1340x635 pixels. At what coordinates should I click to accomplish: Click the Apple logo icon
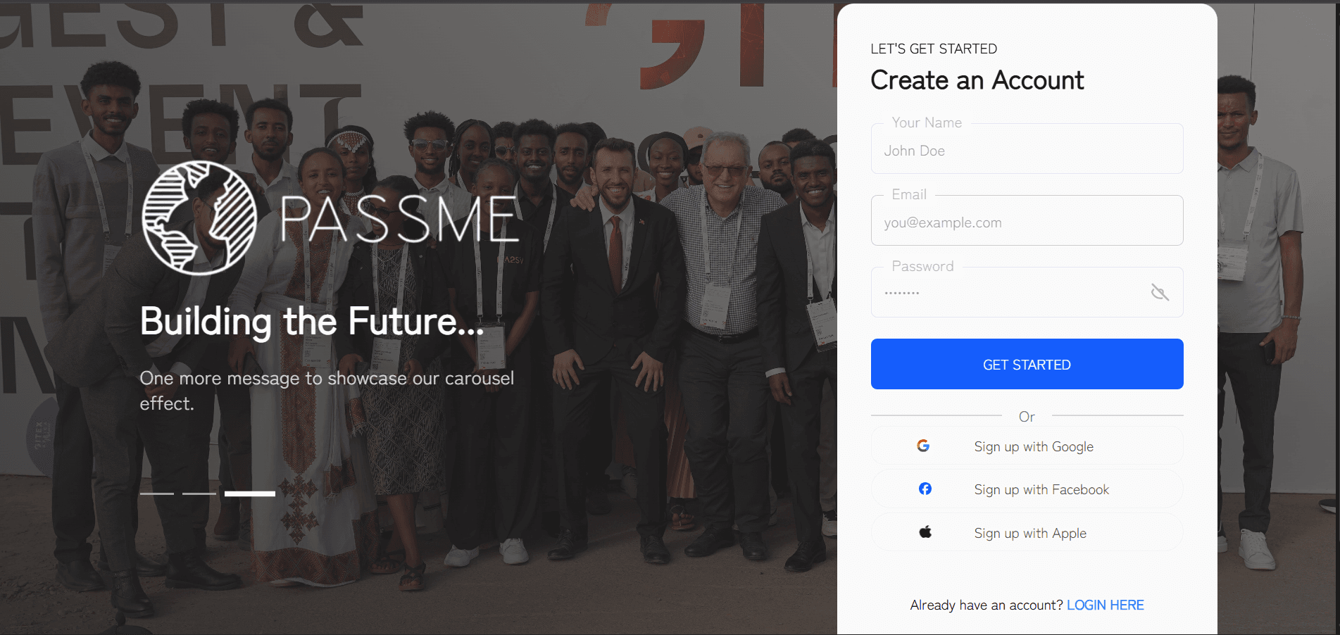925,532
